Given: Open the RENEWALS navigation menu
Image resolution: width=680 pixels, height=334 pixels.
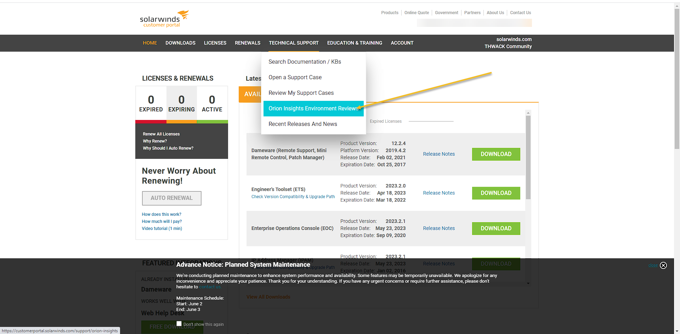Looking at the screenshot, I should tap(248, 43).
